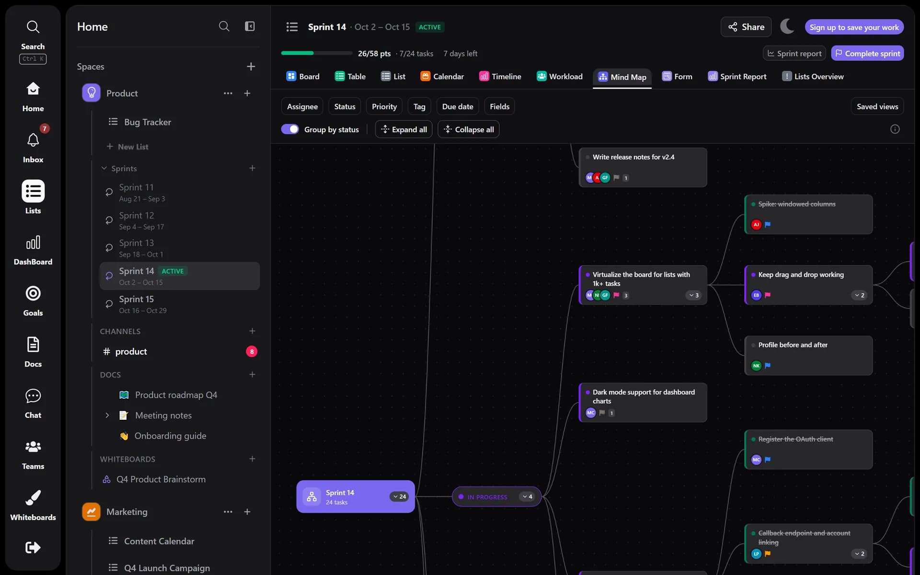The height and width of the screenshot is (575, 920).
Task: Go to DashBoard in the left rail
Action: 33,251
